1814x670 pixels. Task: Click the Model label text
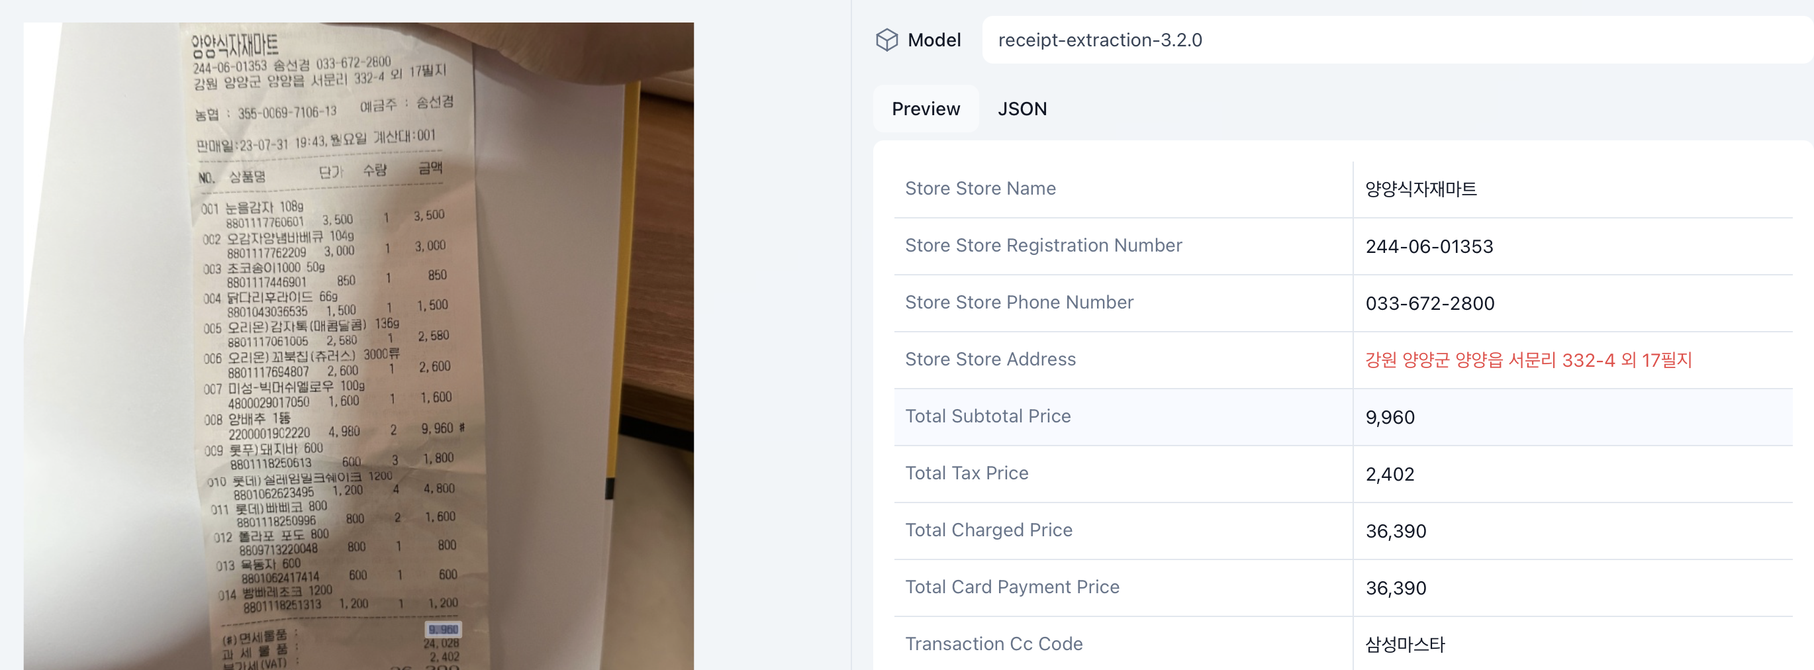[x=933, y=40]
